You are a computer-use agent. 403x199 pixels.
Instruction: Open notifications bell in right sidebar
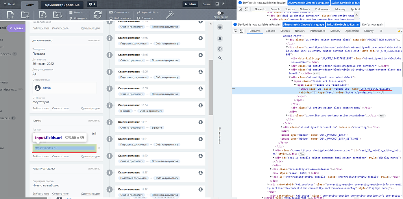point(220,38)
